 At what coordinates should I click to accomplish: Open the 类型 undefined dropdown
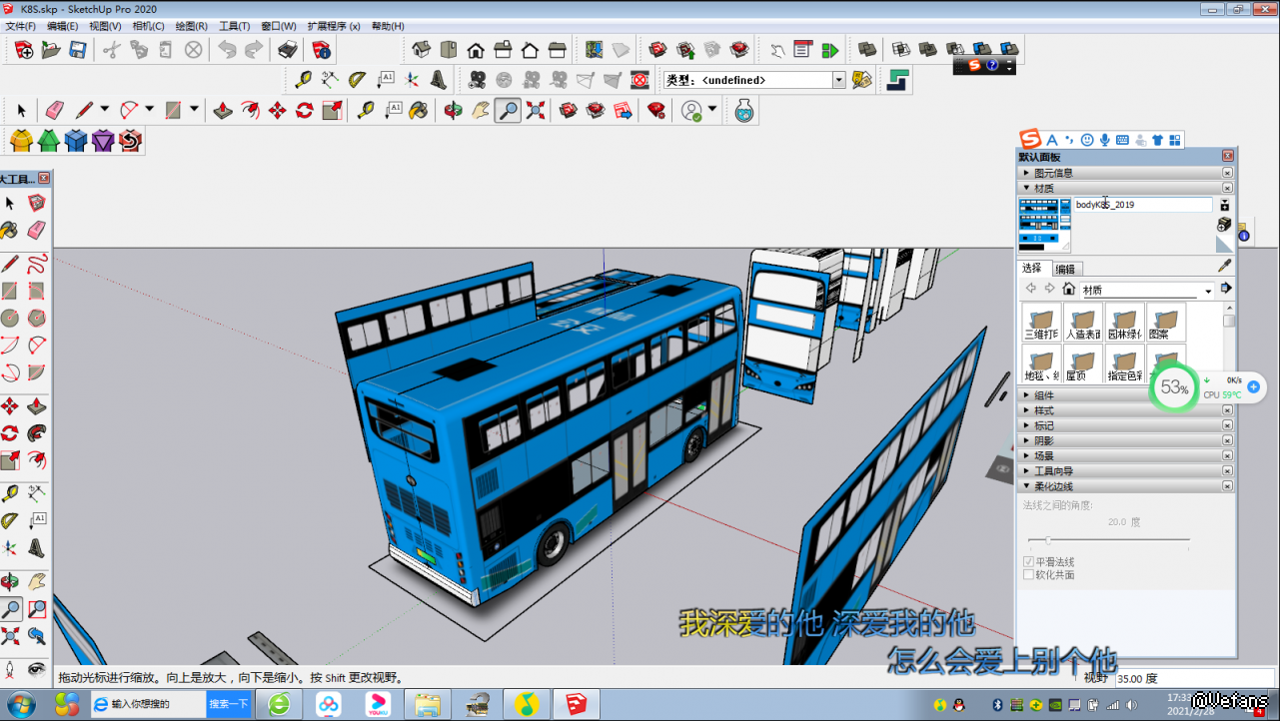coord(838,80)
